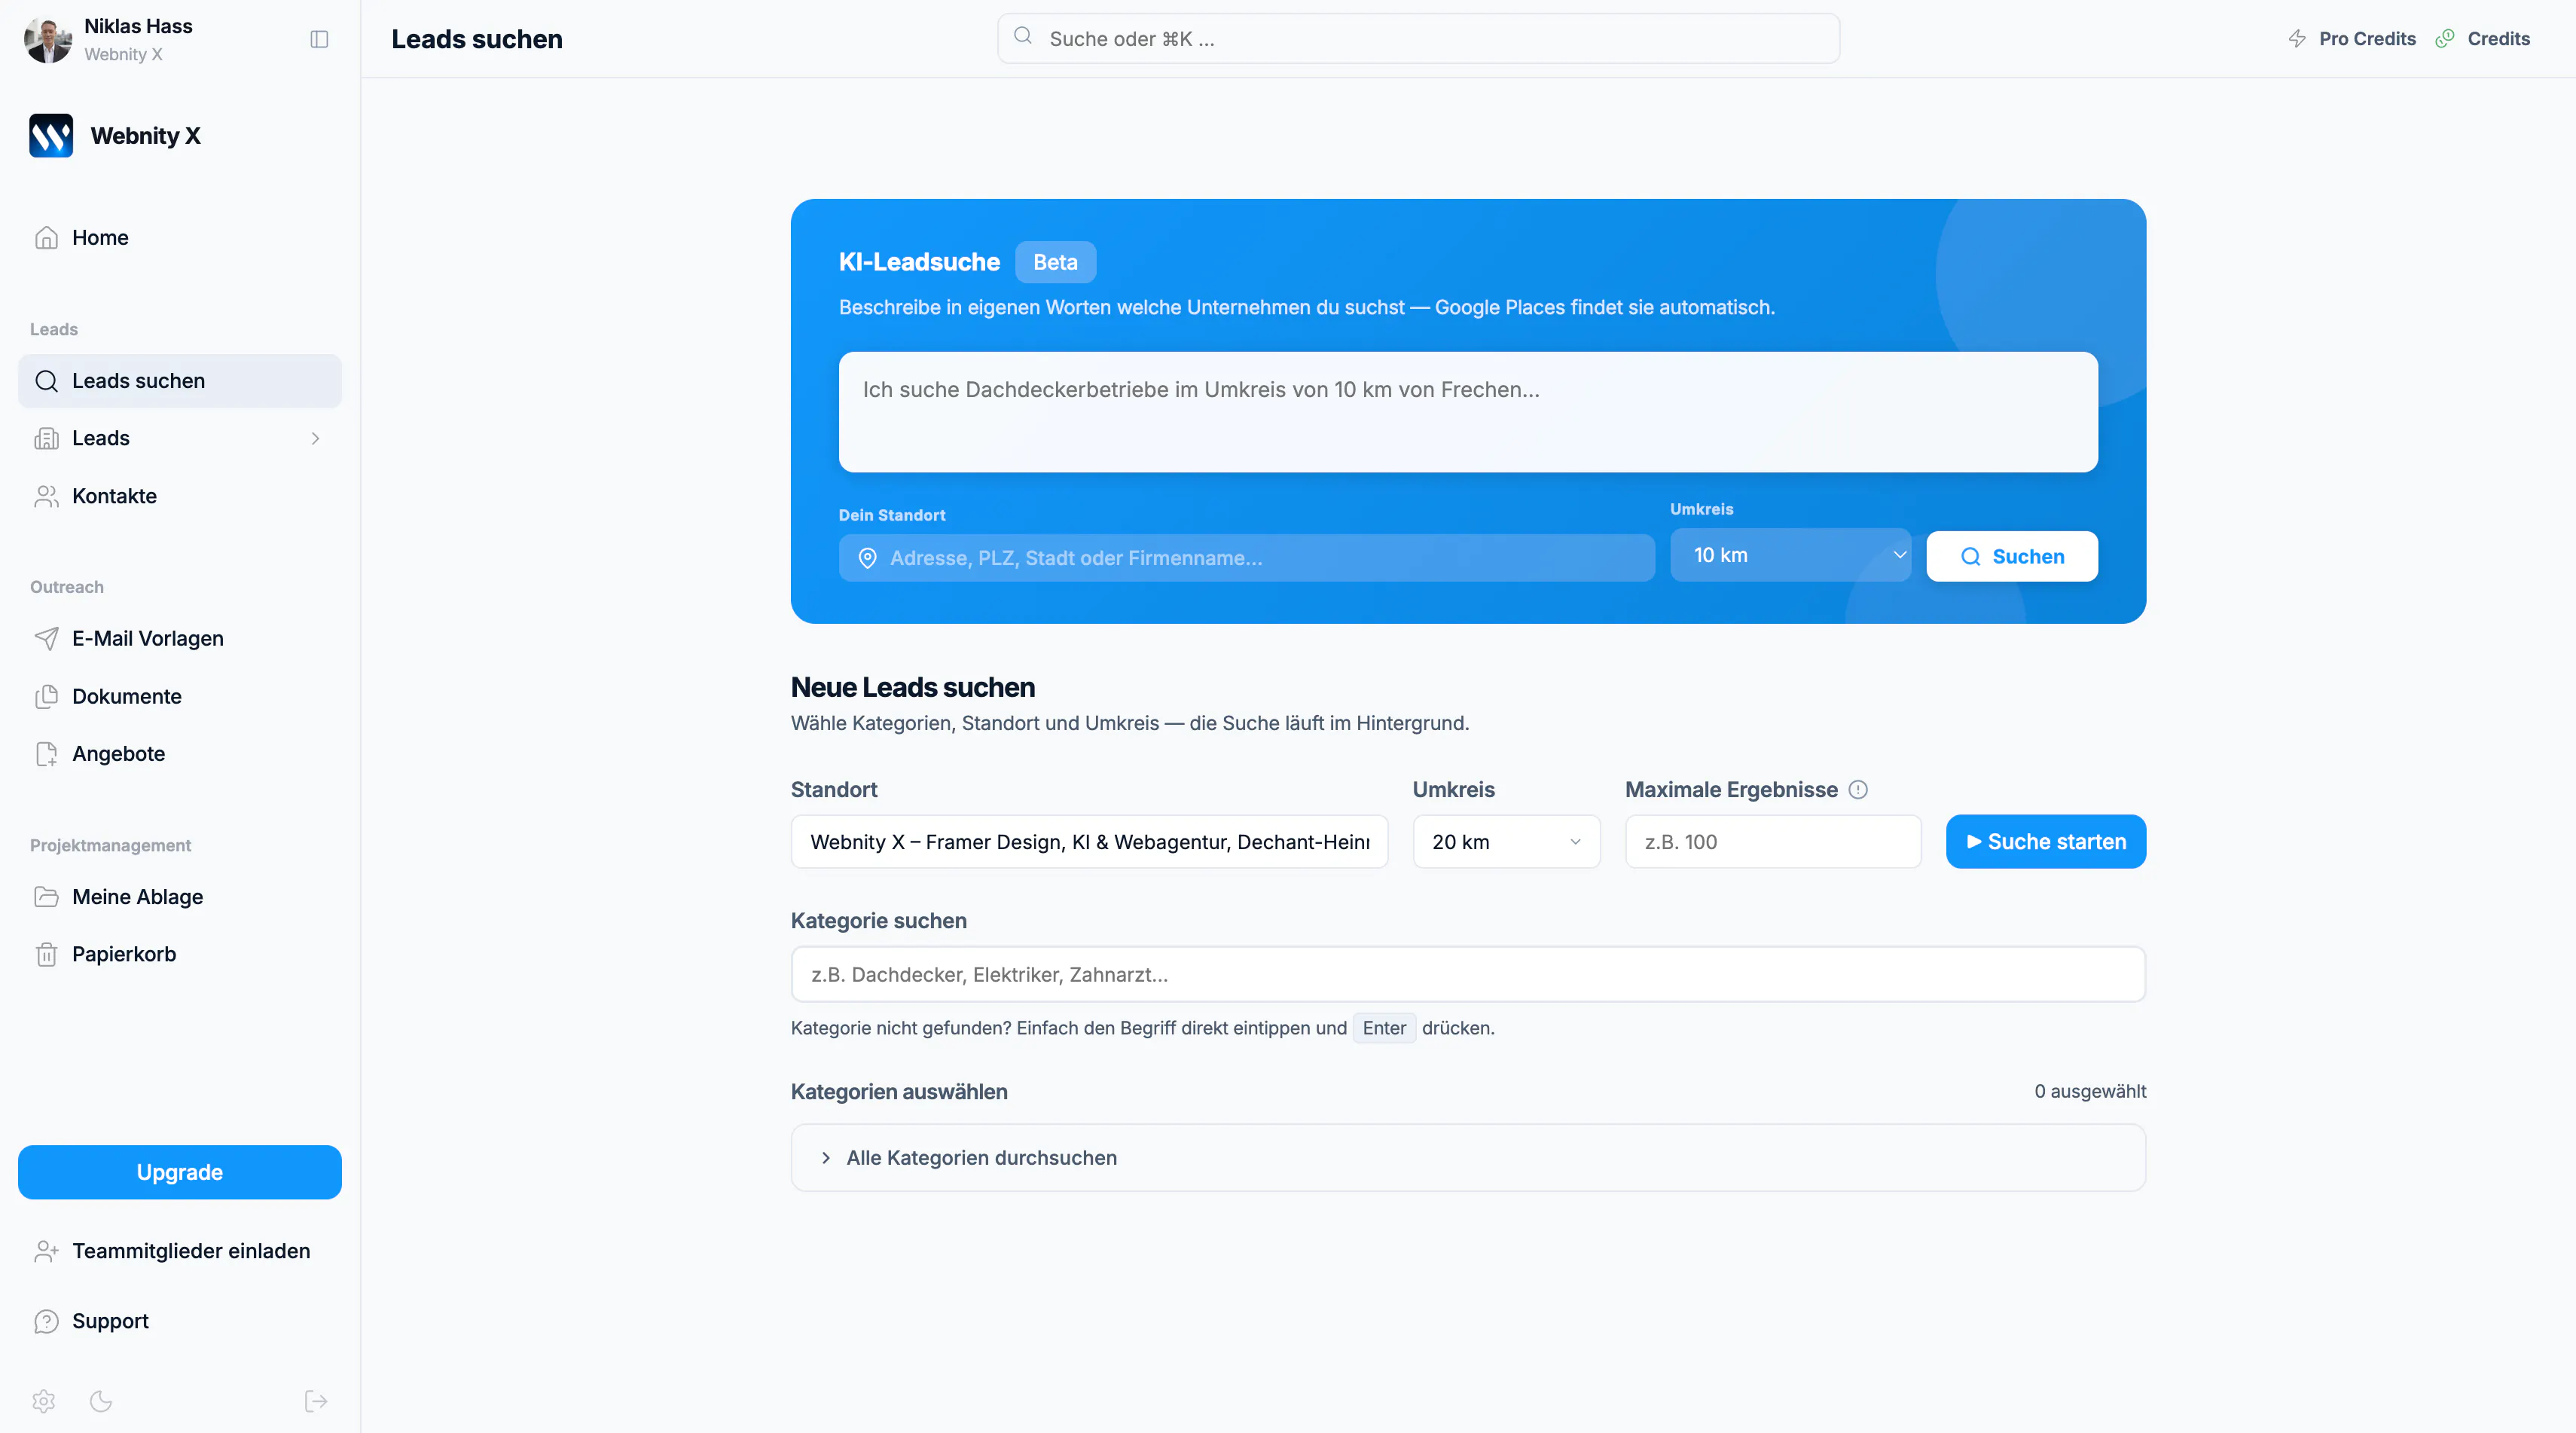Click the Meine Ablage folder icon
The width and height of the screenshot is (2576, 1433).
46,897
